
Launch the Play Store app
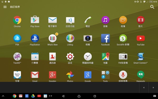pyautogui.click(x=35, y=20)
